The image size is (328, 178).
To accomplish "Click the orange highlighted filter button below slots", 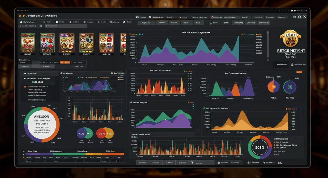I will click(65, 62).
